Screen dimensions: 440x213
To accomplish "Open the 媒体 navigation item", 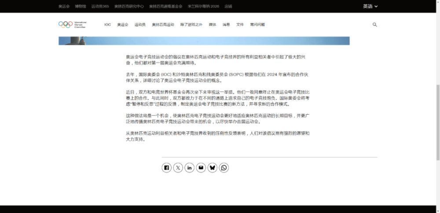I will click(x=212, y=25).
